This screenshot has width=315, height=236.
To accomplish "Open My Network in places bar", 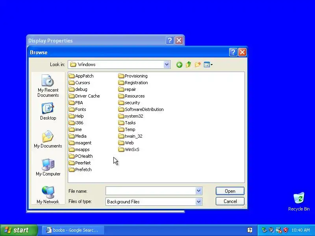I will tap(48, 195).
